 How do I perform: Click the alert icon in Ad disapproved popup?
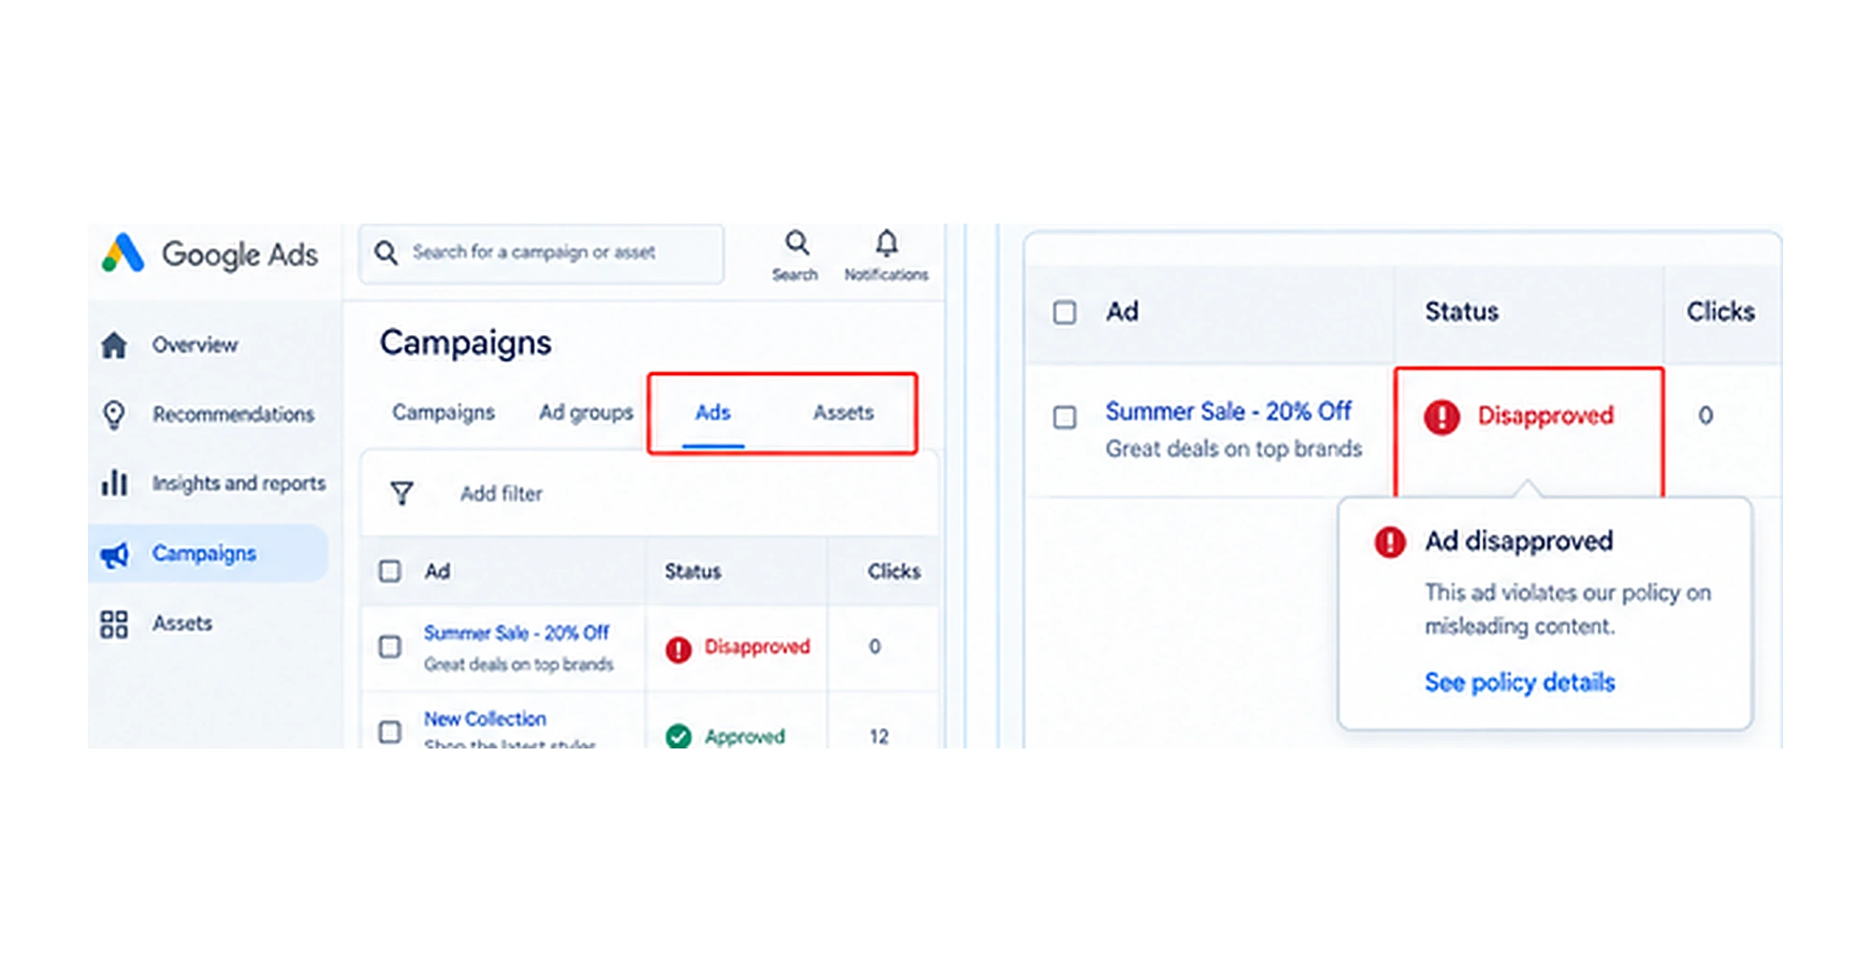tap(1390, 541)
